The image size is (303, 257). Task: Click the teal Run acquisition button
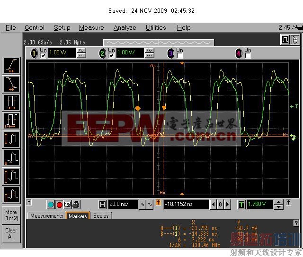[51, 205]
